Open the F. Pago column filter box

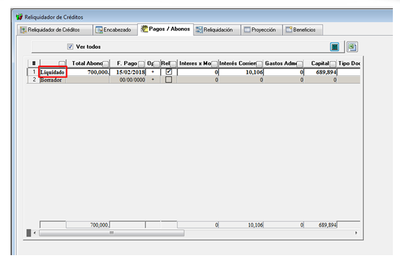[x=141, y=64]
